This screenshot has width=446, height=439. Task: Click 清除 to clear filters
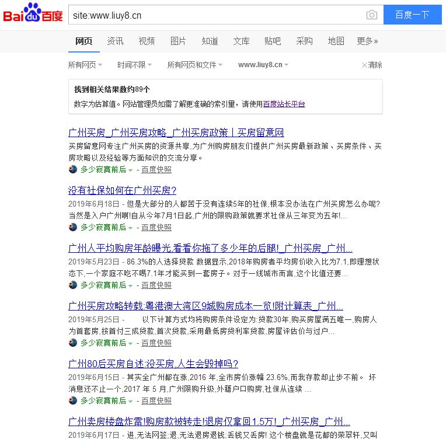[372, 65]
